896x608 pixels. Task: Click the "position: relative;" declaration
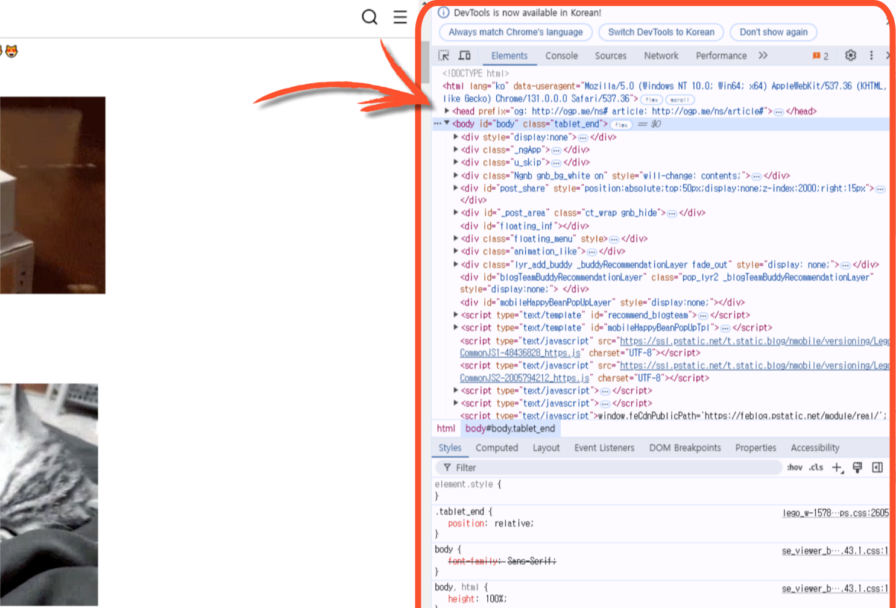click(491, 524)
